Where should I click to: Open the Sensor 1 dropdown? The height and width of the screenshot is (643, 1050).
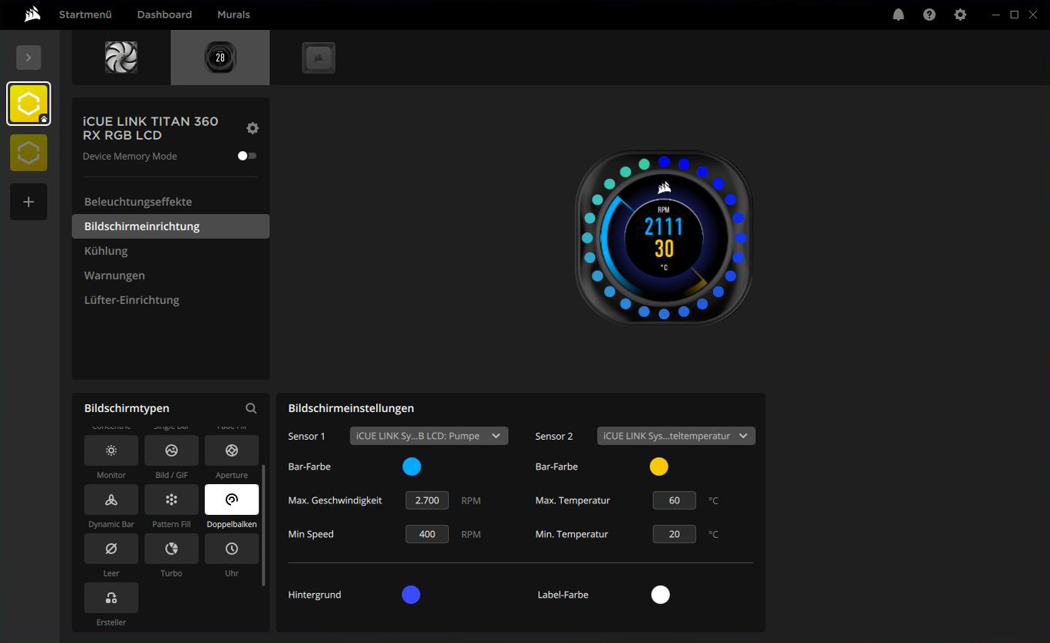click(428, 436)
